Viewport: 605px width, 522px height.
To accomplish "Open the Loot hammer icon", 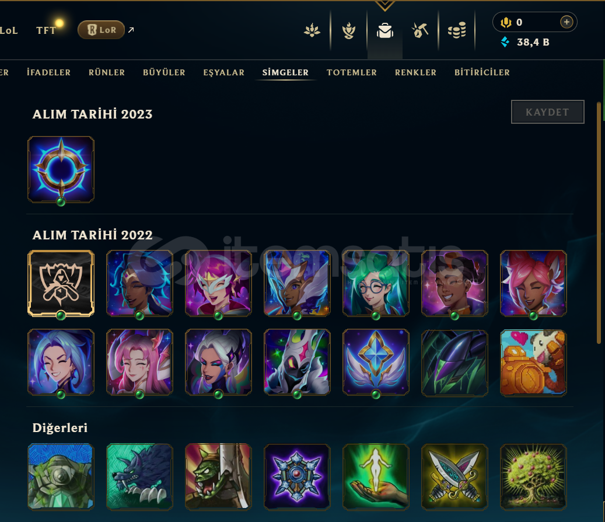I will [x=420, y=30].
